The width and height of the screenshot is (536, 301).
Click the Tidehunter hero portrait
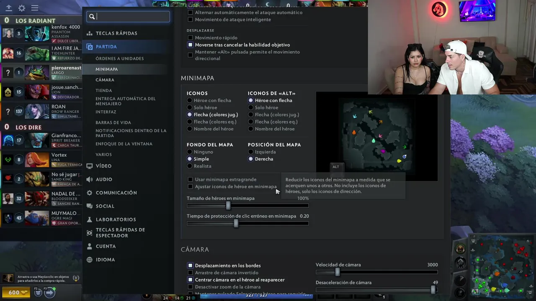pyautogui.click(x=37, y=53)
